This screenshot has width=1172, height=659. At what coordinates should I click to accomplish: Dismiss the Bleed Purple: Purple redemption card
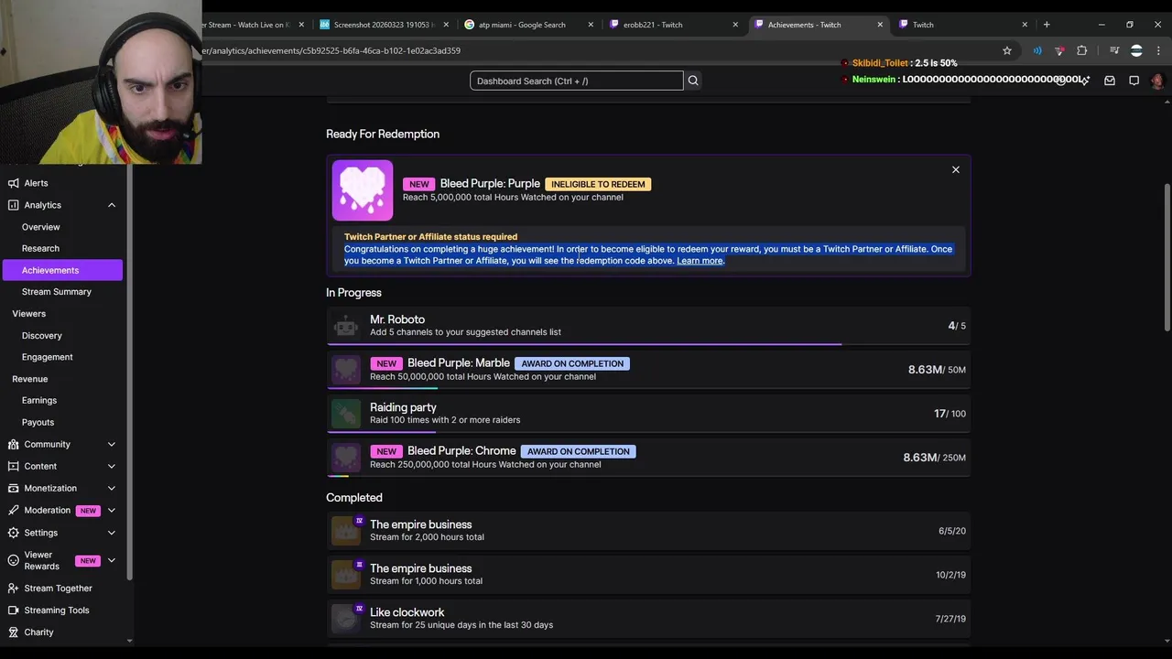(x=955, y=169)
